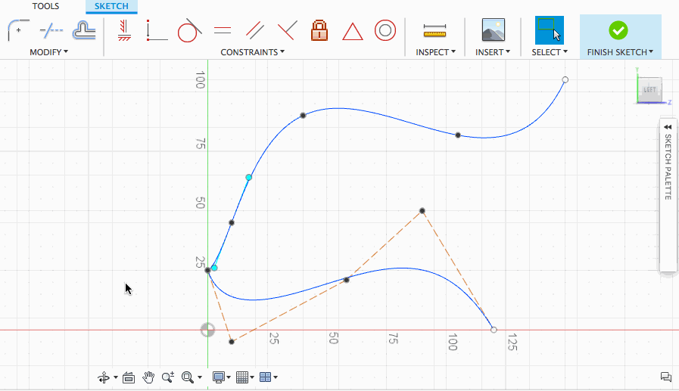
Task: Activate the Orbit navigation tool
Action: click(x=104, y=377)
